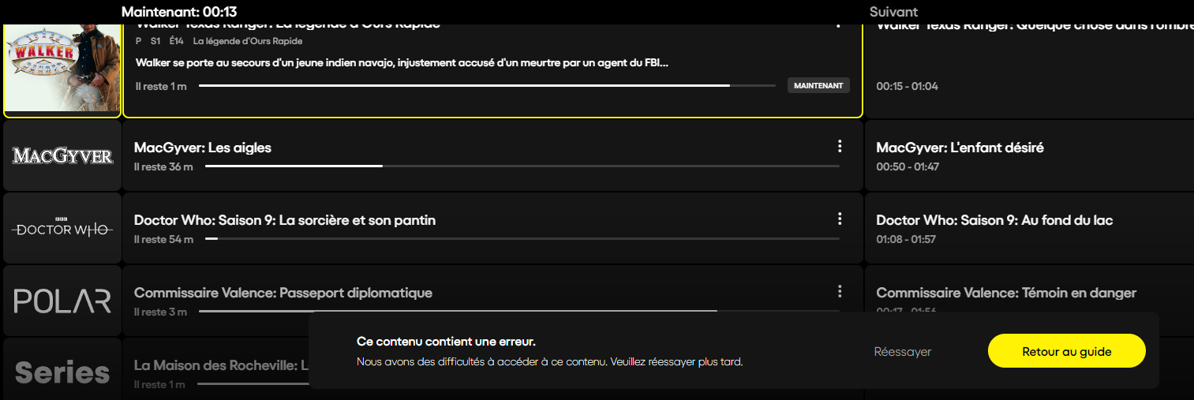
Task: Open the MacGyver: Les aigles options menu
Action: tap(840, 146)
